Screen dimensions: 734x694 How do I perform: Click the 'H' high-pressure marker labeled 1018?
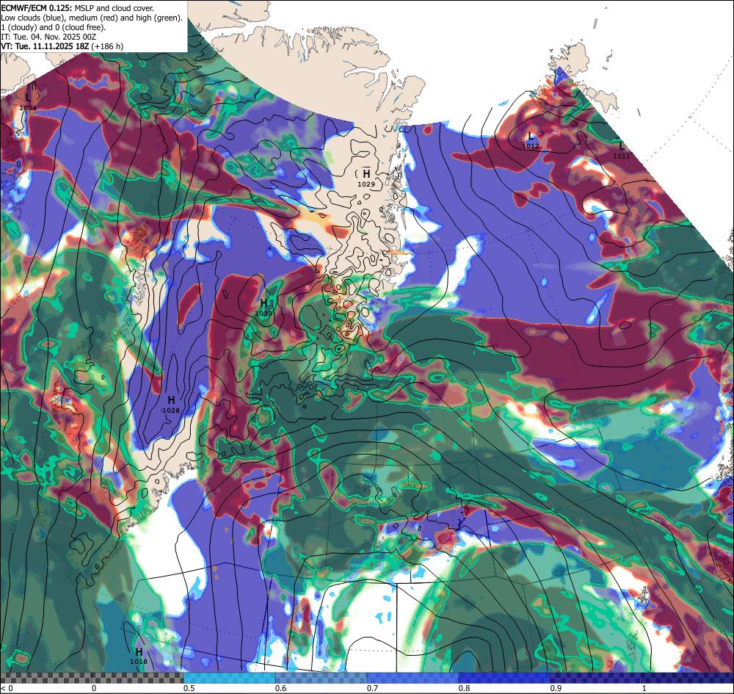[139, 651]
